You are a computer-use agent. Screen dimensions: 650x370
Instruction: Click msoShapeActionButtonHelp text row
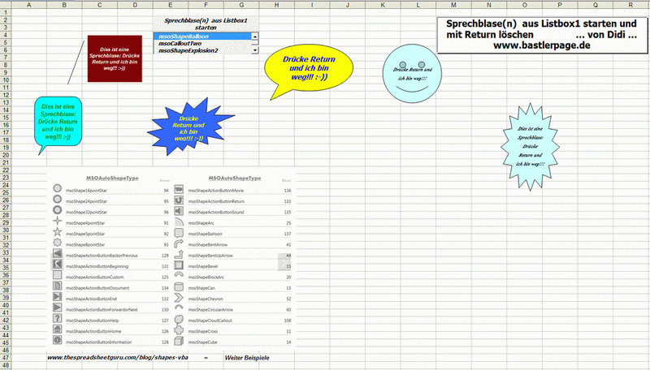click(92, 321)
